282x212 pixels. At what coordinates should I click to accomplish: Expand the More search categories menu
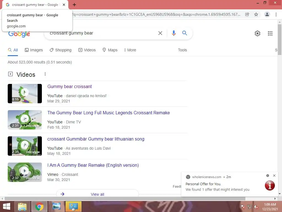(130, 50)
